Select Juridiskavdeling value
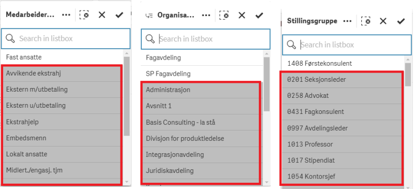Screen dimensions: 414x189 201,171
